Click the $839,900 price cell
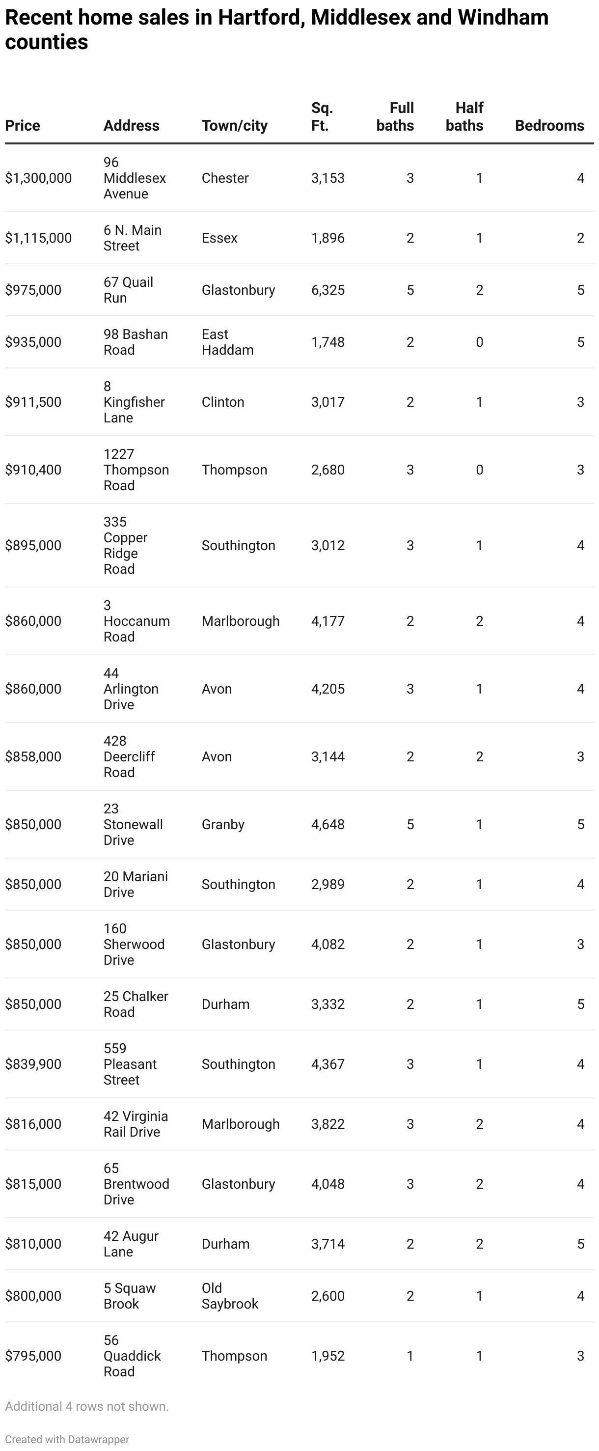The height and width of the screenshot is (1451, 599). click(33, 1063)
